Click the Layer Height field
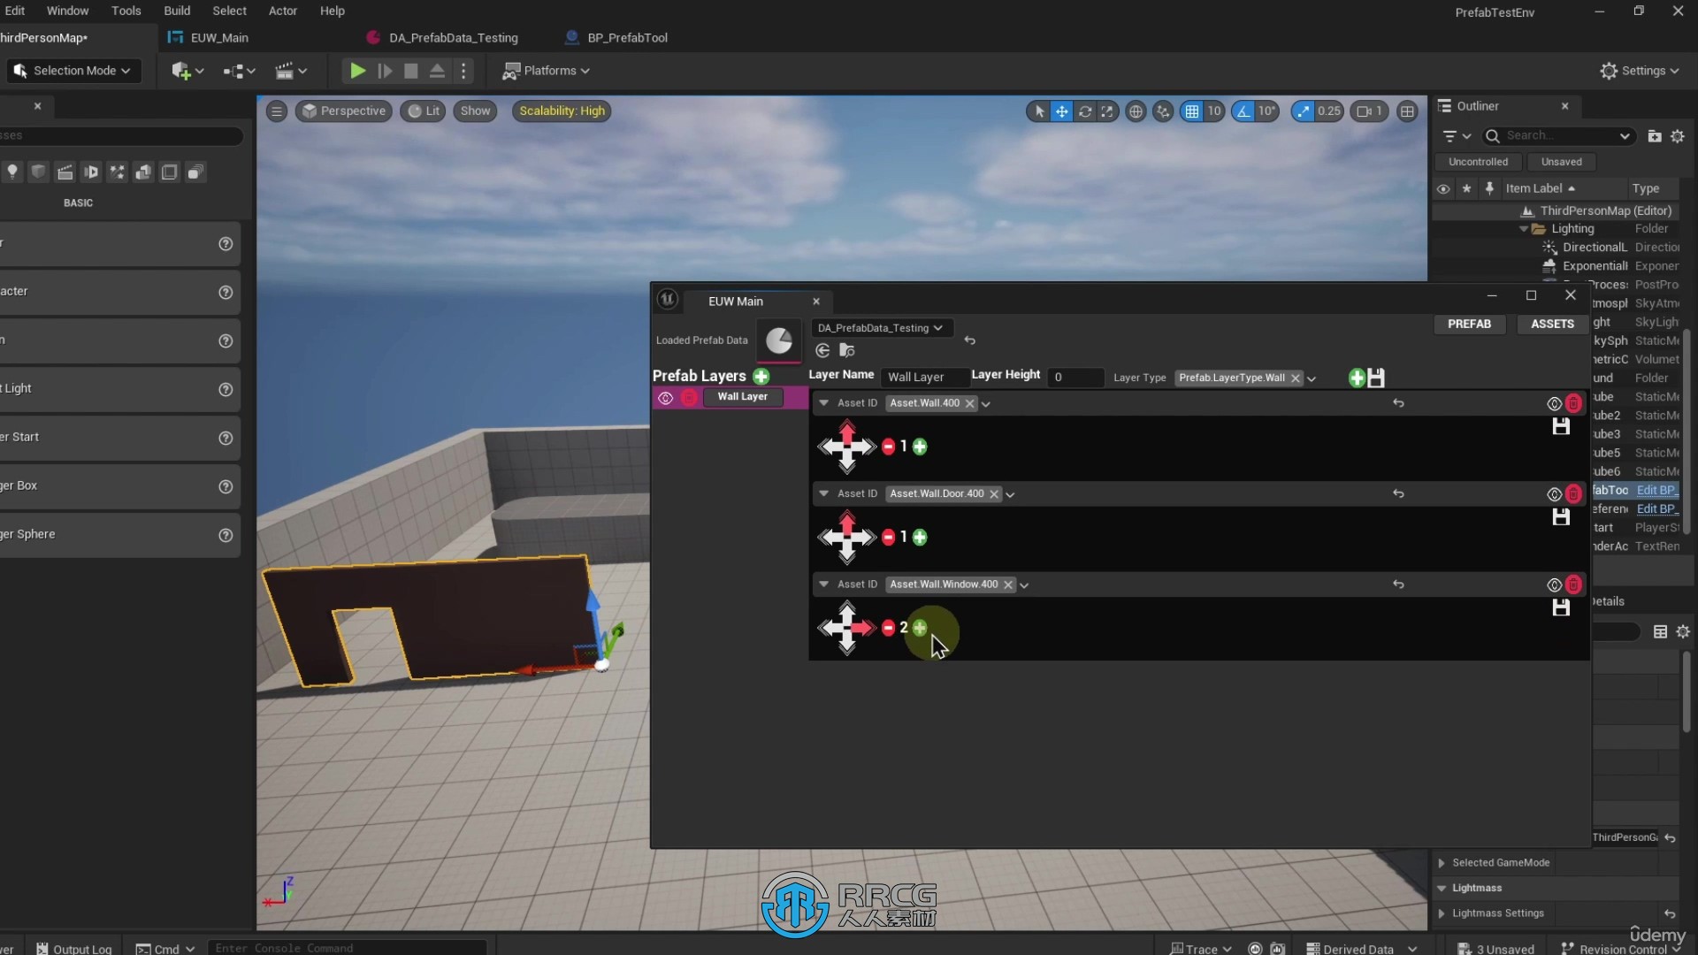Image resolution: width=1698 pixels, height=955 pixels. coord(1075,378)
